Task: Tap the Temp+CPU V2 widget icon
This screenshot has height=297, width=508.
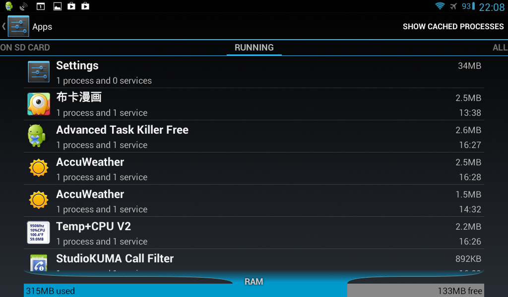Action: pos(38,232)
